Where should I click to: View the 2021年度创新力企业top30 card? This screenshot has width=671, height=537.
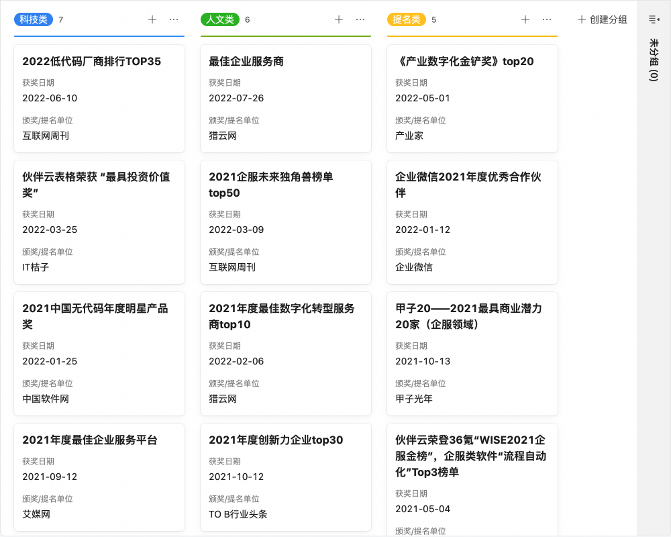[285, 477]
